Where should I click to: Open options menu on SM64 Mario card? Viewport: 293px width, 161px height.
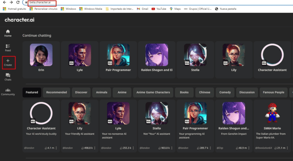[288, 148]
